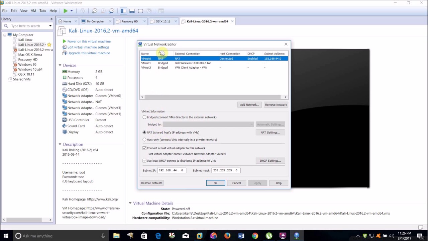The image size is (428, 241).
Task: Toggle the Show Library sidebar icon
Action: [123, 11]
